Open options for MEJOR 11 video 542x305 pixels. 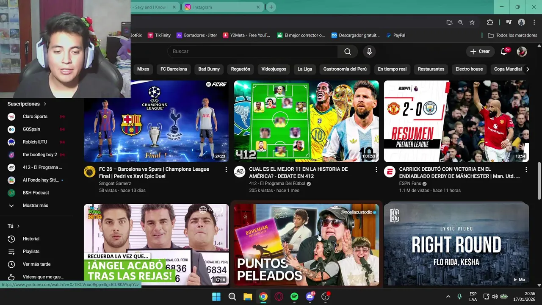(376, 169)
